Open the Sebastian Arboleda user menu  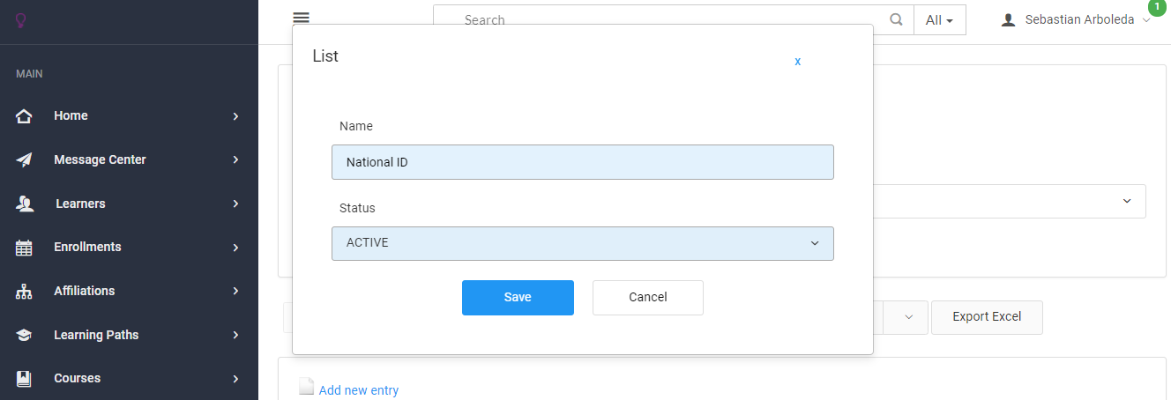pos(1079,20)
